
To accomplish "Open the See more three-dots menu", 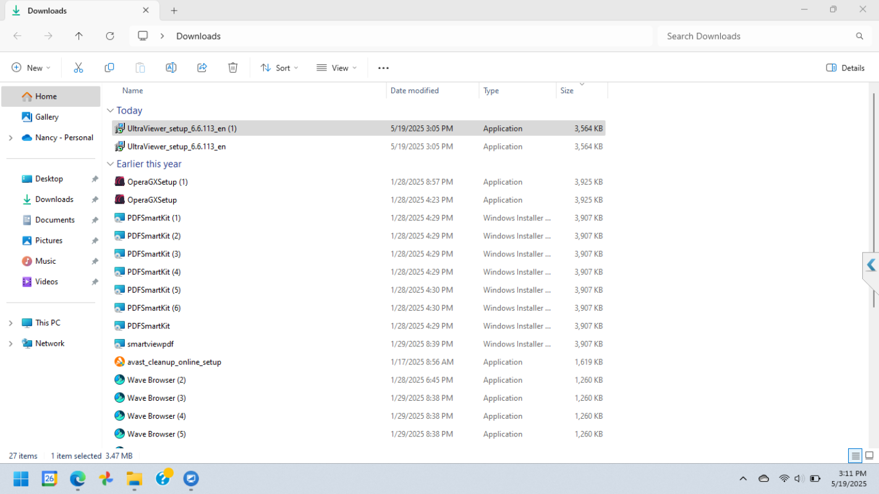I will tap(383, 68).
